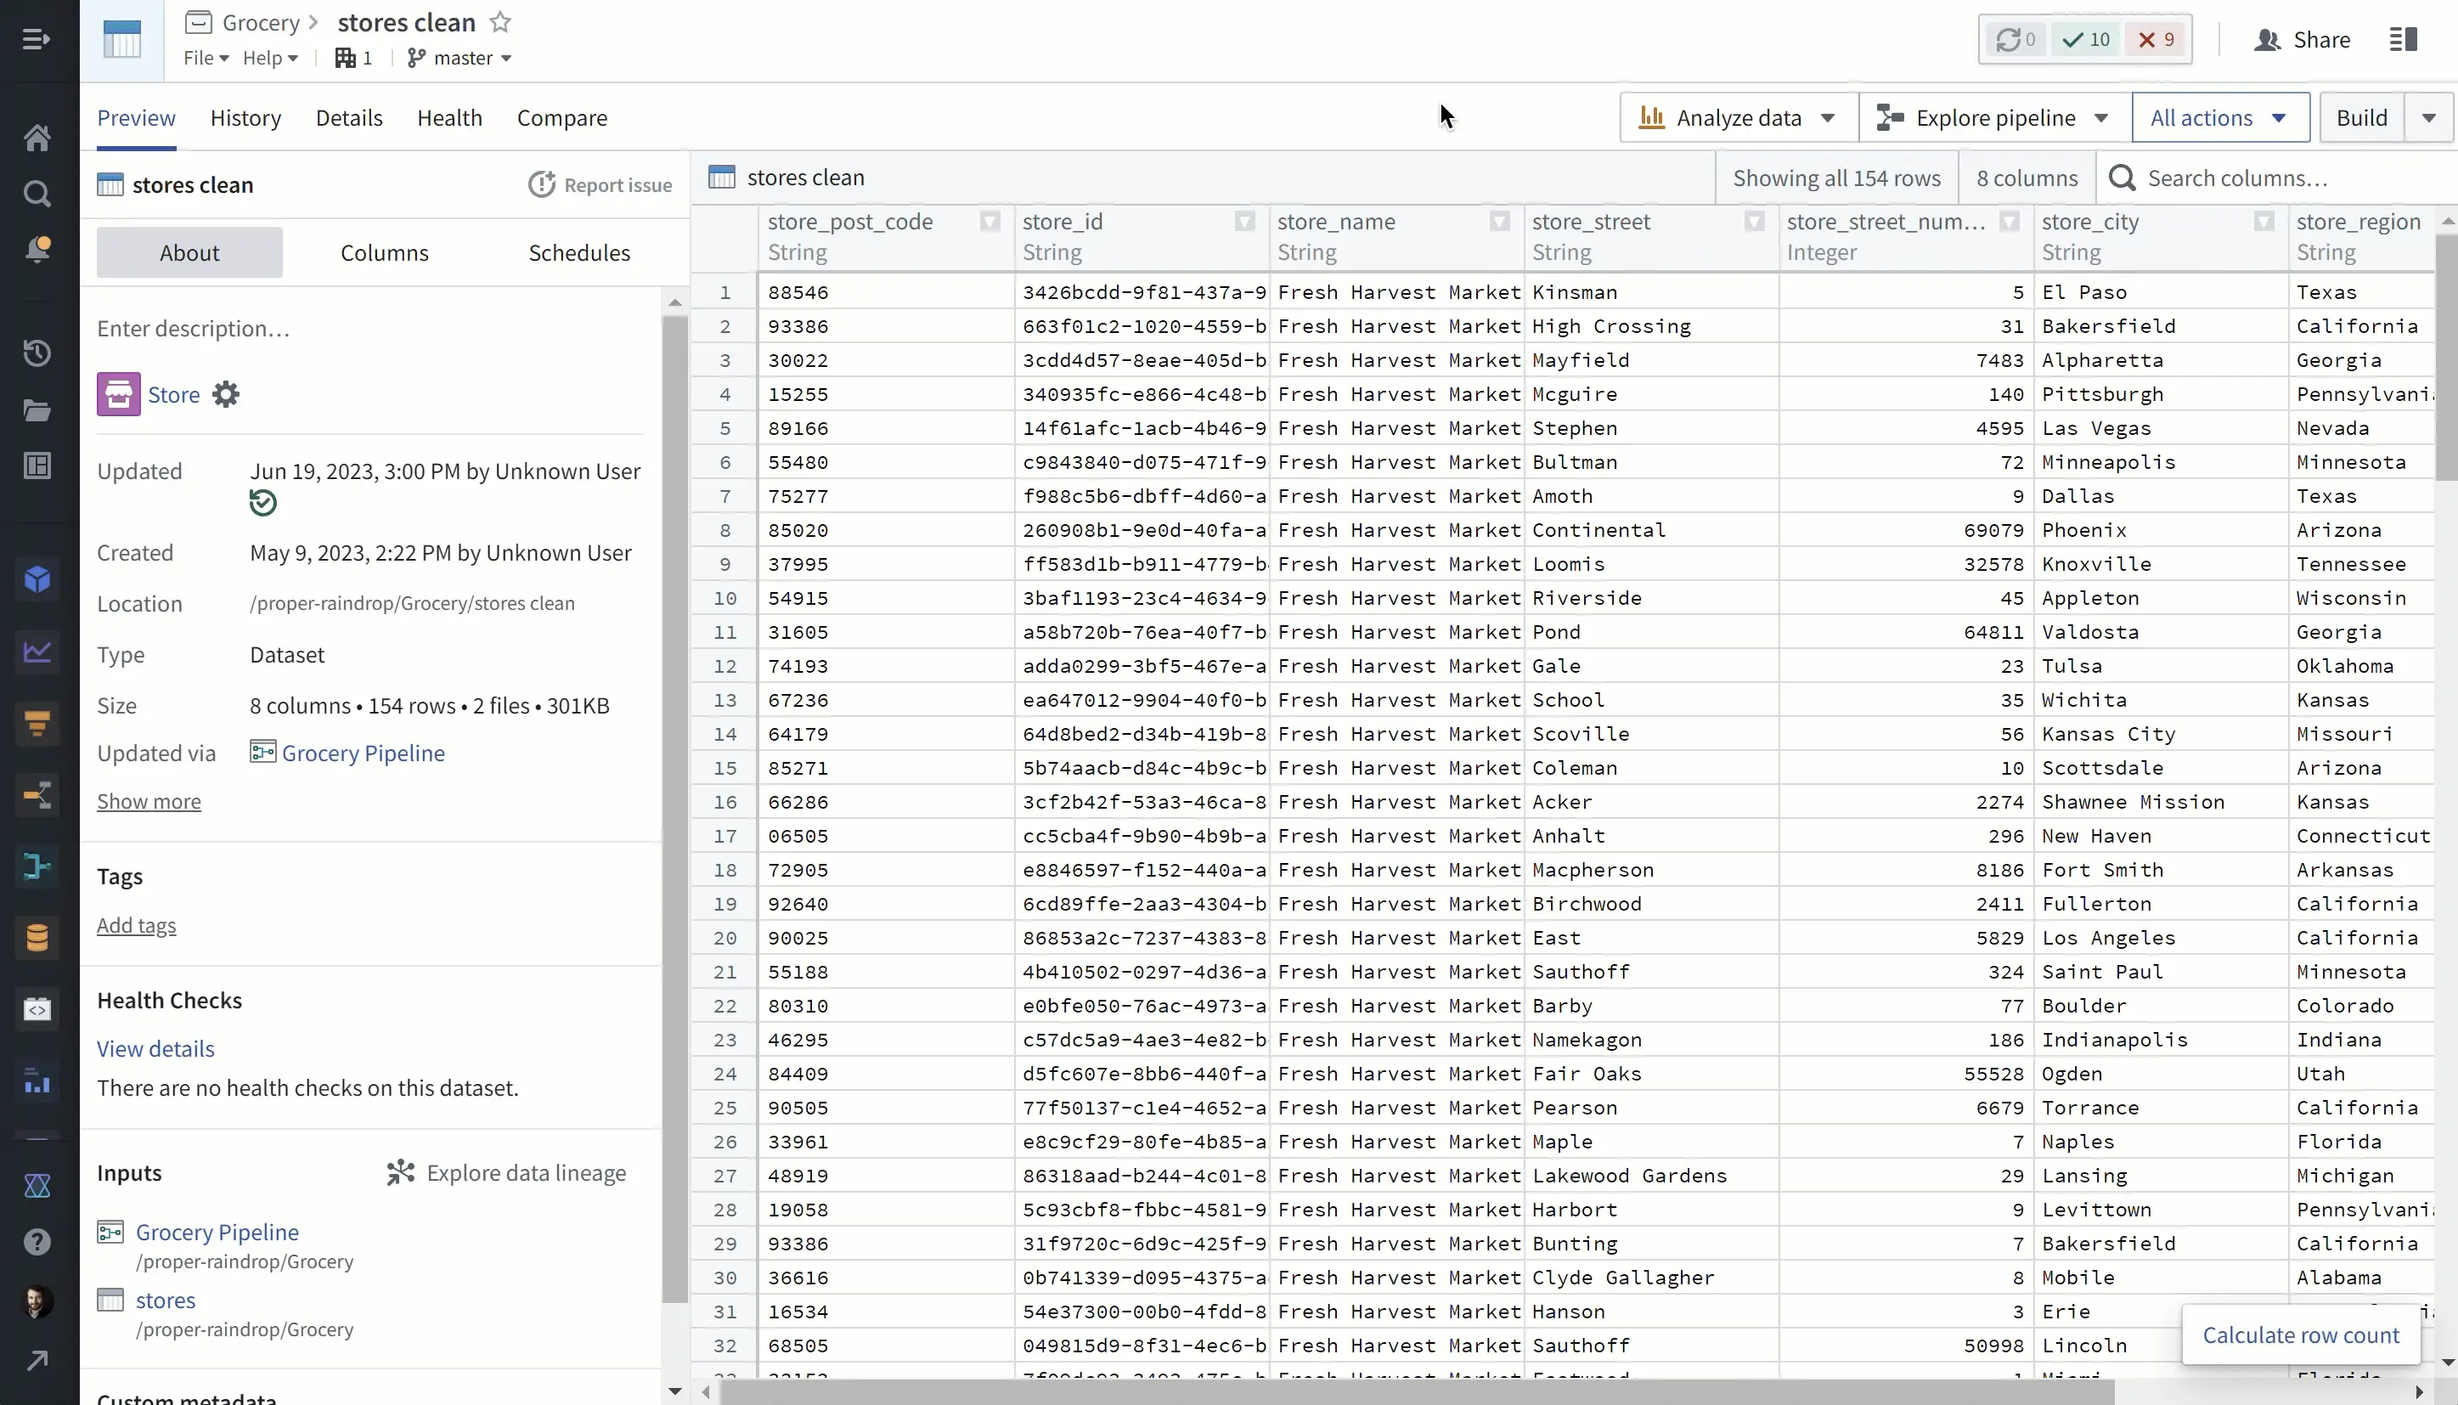Open the database cylinder icon in sidebar
2458x1405 pixels.
37,938
